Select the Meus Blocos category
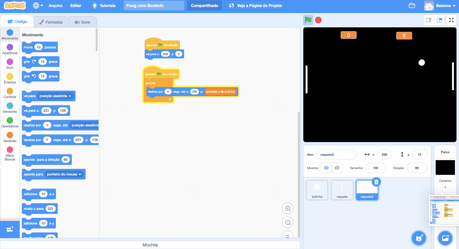 pyautogui.click(x=10, y=154)
